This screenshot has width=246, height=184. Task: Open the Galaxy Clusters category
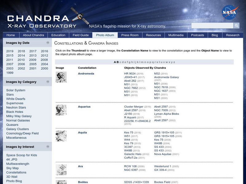[x=18, y=129]
